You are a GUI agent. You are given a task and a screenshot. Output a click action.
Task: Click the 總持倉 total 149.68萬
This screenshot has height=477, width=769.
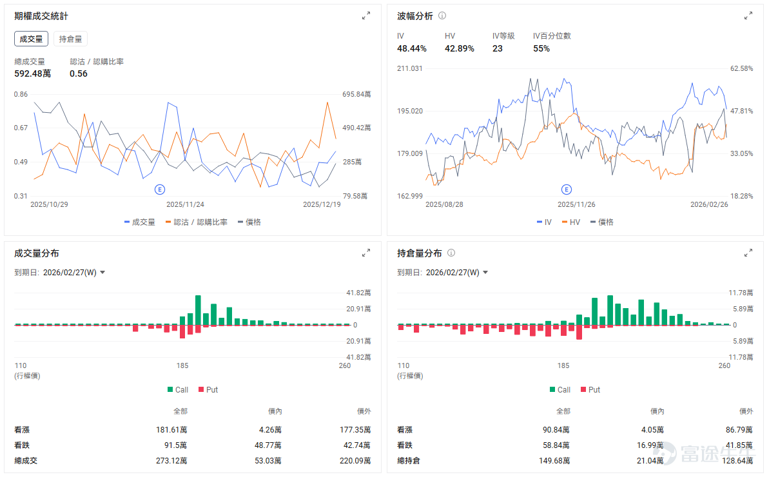[554, 461]
